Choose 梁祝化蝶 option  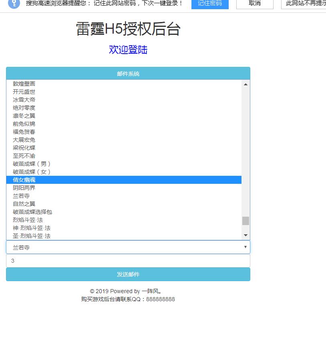point(24,148)
